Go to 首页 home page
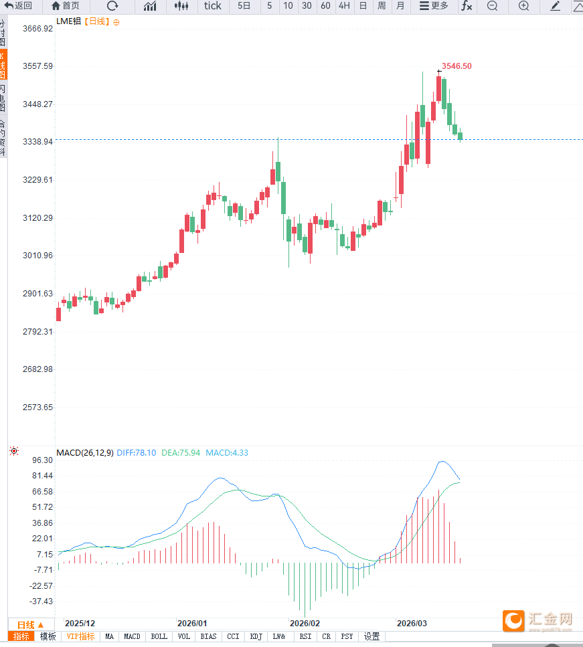 click(65, 6)
